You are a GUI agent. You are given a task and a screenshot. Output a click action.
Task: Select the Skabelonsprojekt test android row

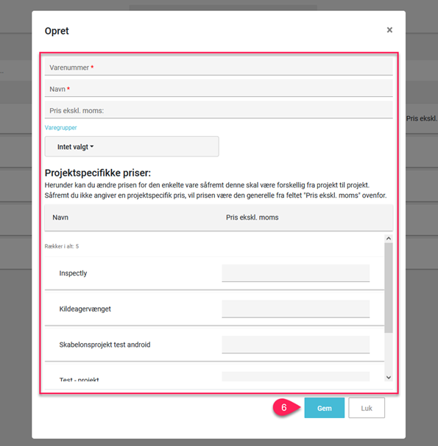point(214,345)
